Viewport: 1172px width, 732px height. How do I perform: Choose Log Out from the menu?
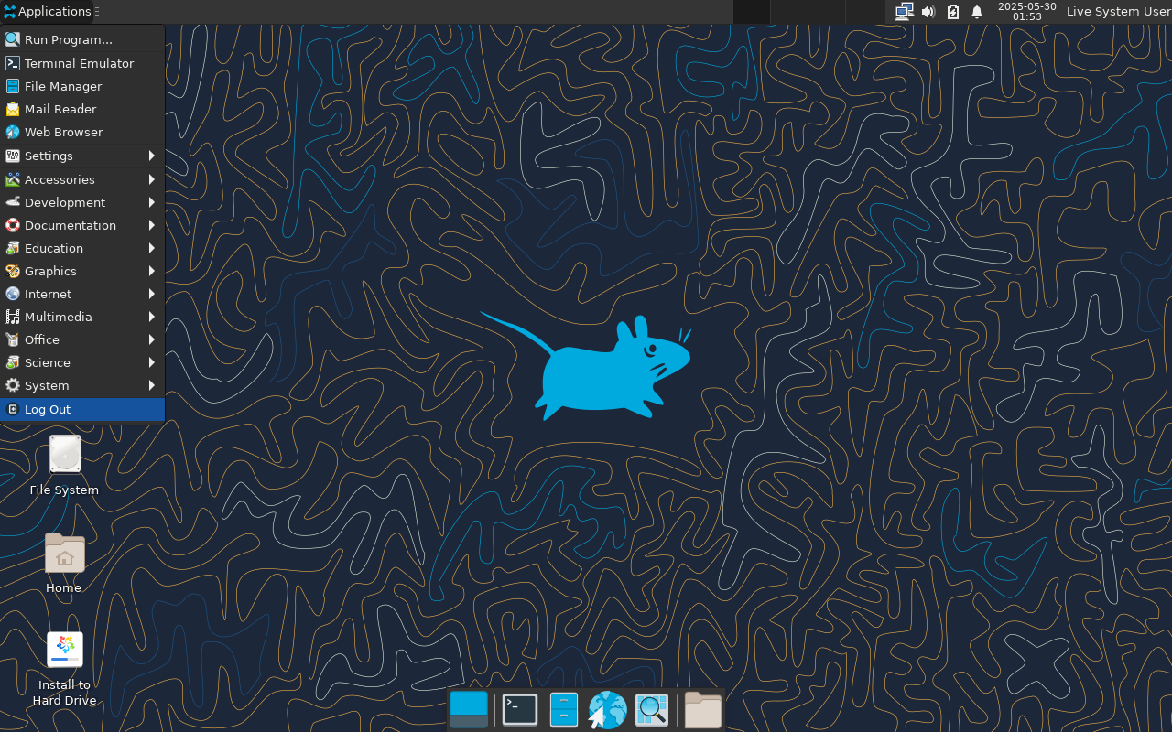click(x=82, y=409)
